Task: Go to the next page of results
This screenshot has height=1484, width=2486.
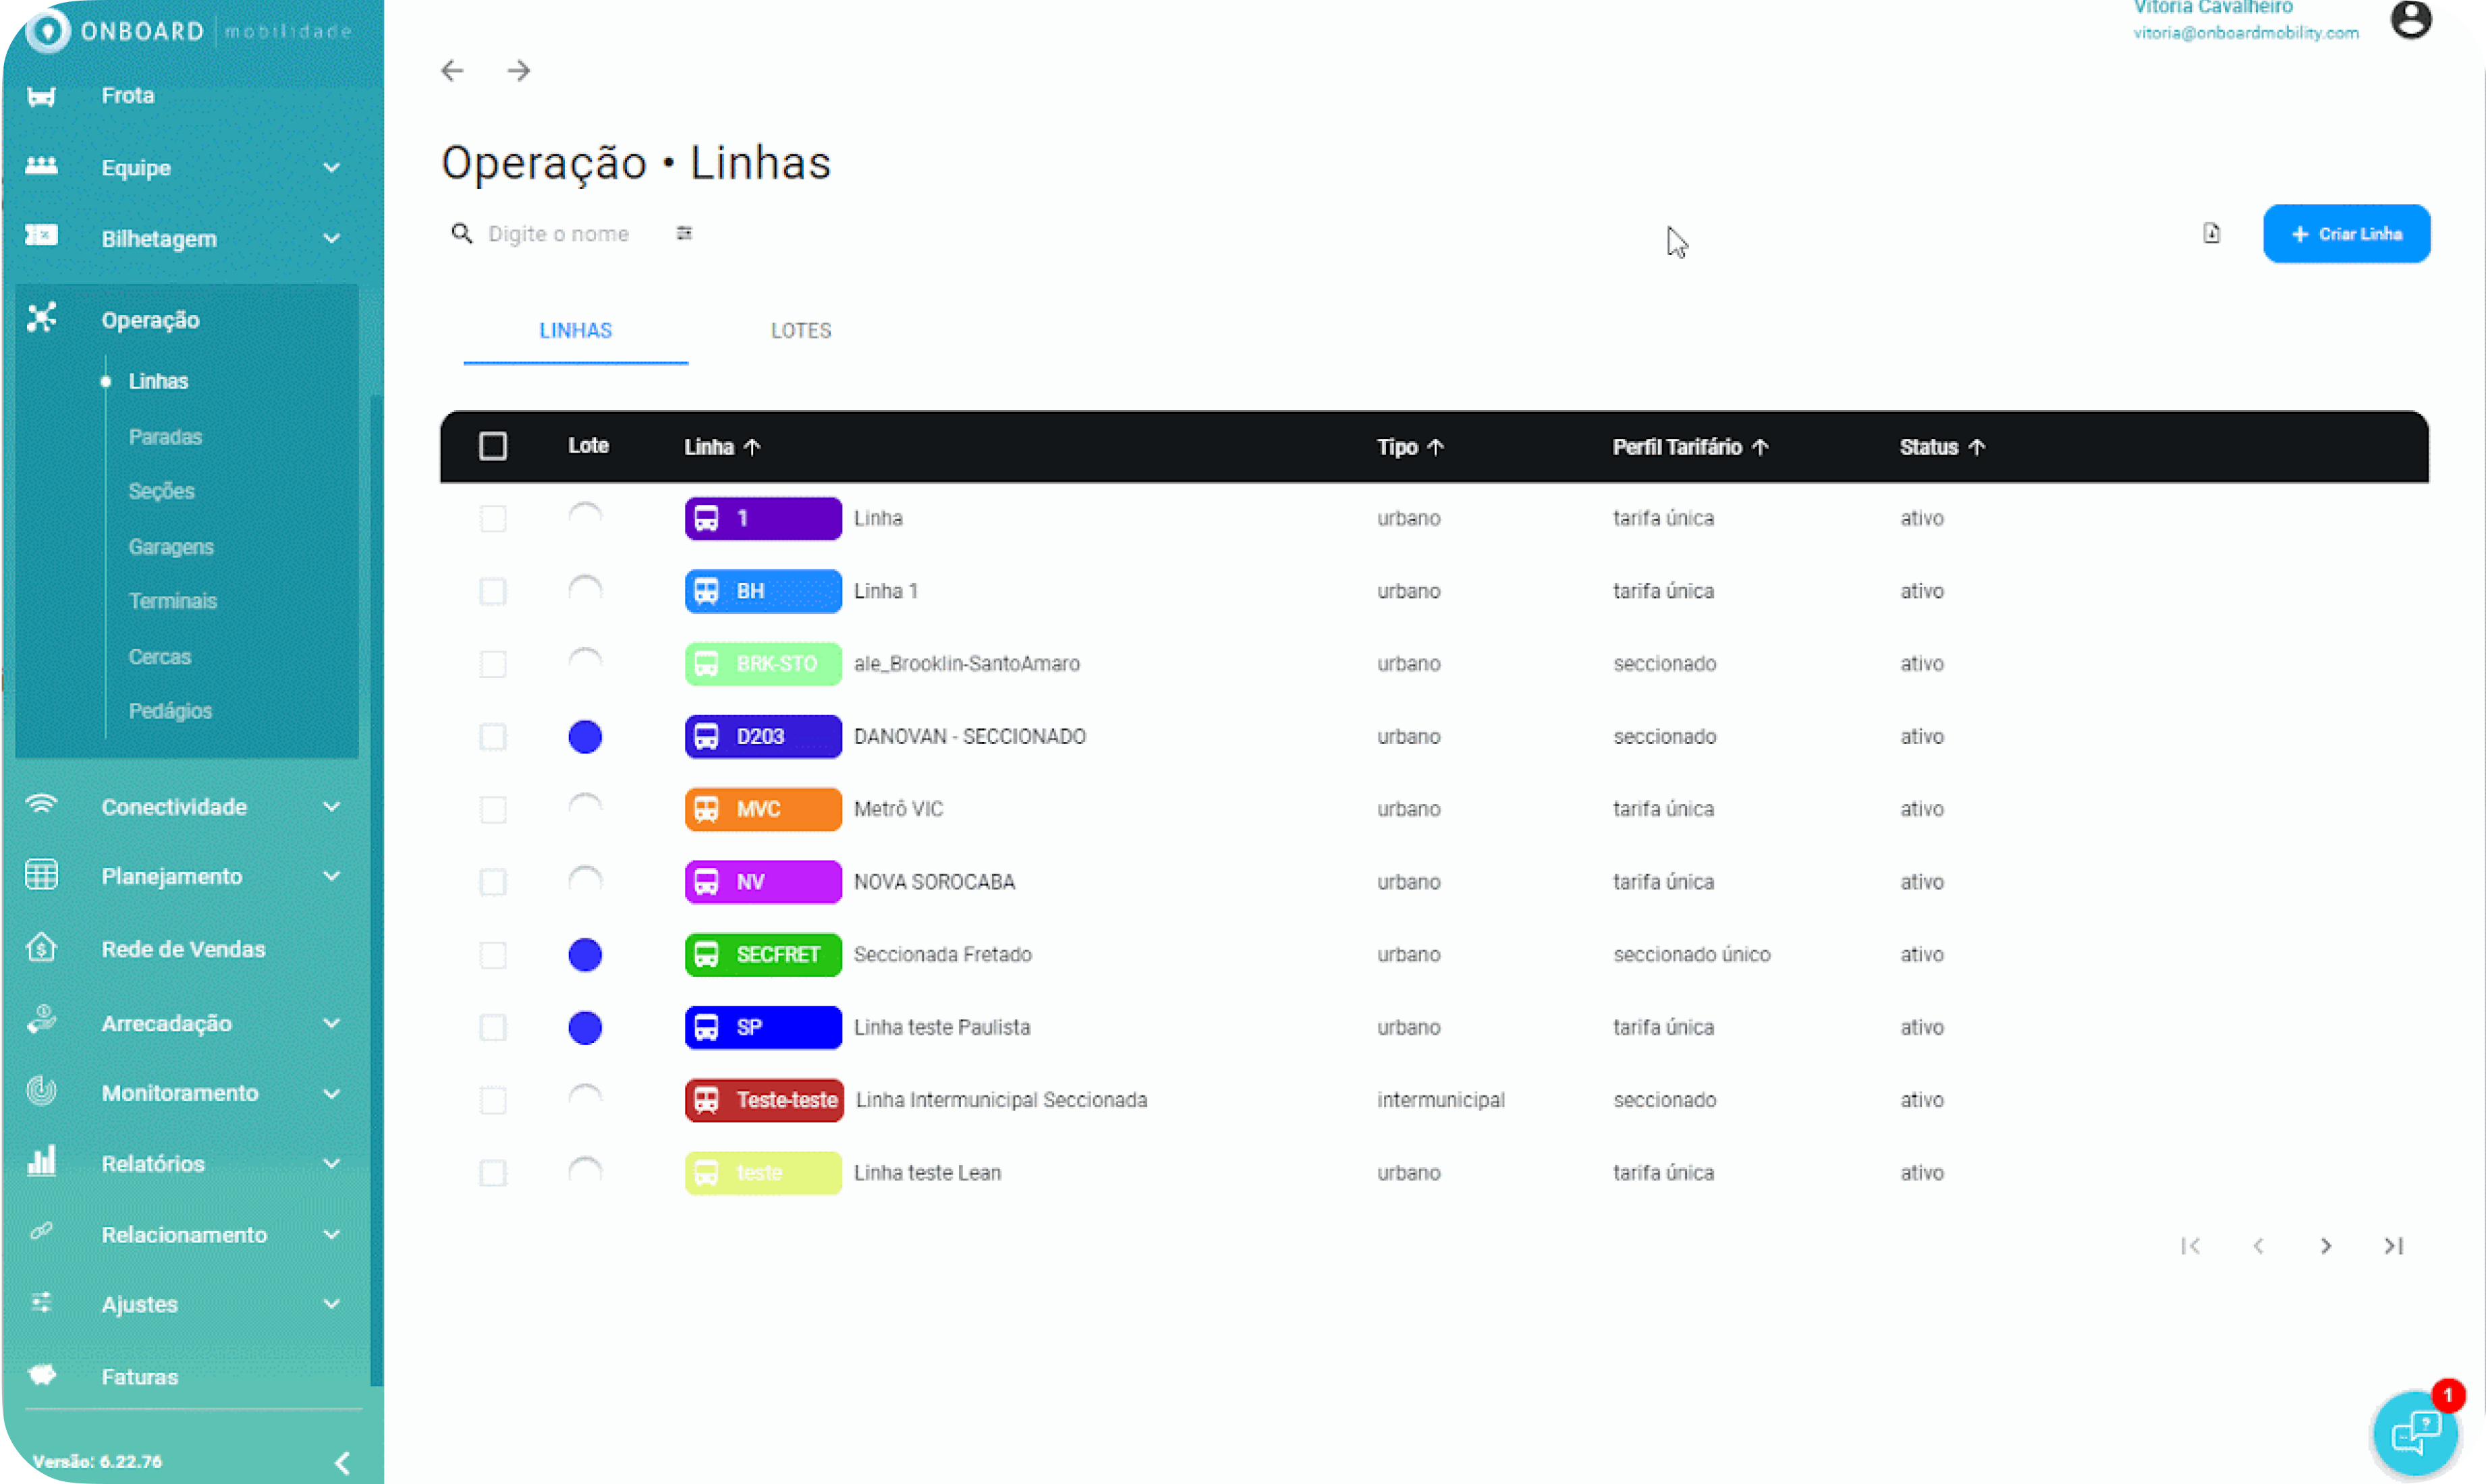Action: (2326, 1246)
